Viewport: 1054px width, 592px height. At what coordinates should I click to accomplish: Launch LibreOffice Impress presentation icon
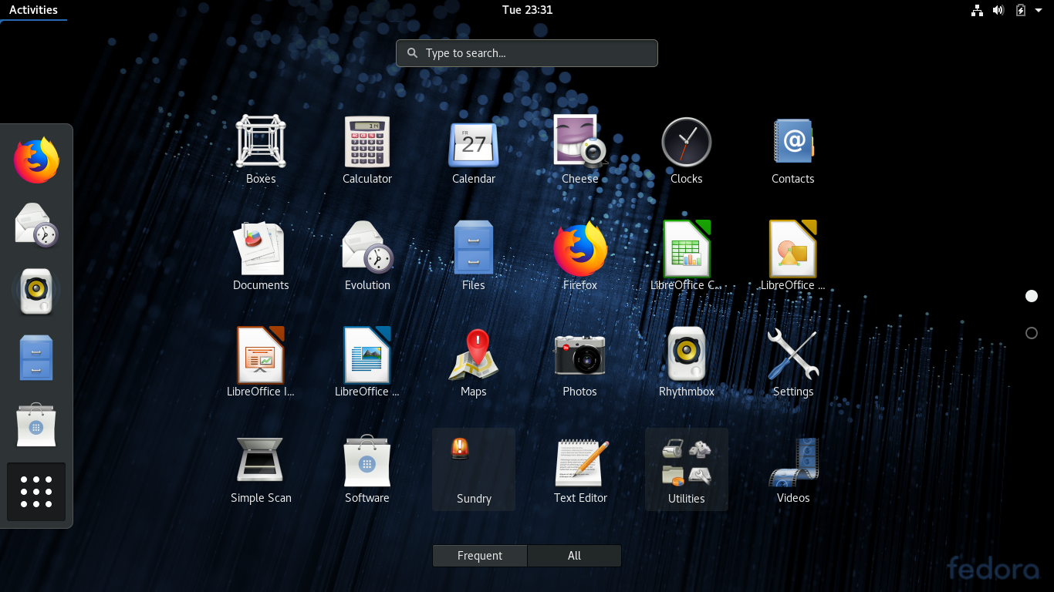[x=261, y=363]
